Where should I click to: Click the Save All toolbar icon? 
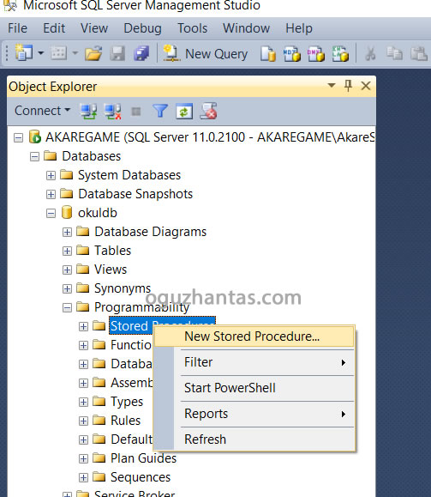click(x=141, y=53)
